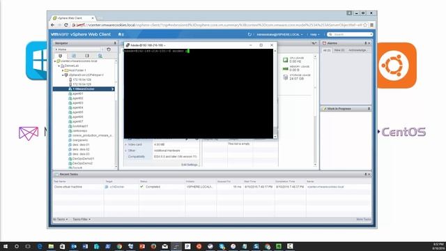Select the deis-deis-03 virtual machine
This screenshot has width=446, height=251.
click(x=79, y=154)
